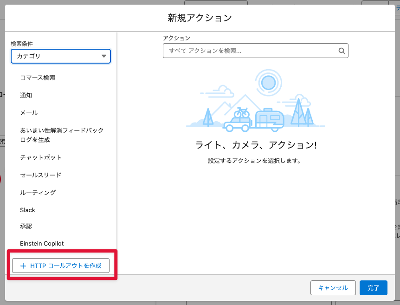Choose あいまい性解消フィードバックログを生成 category
The image size is (400, 305).
click(62, 135)
